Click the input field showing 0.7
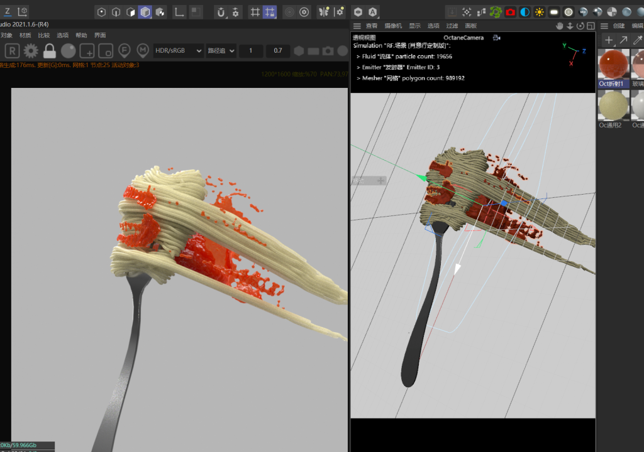 278,51
